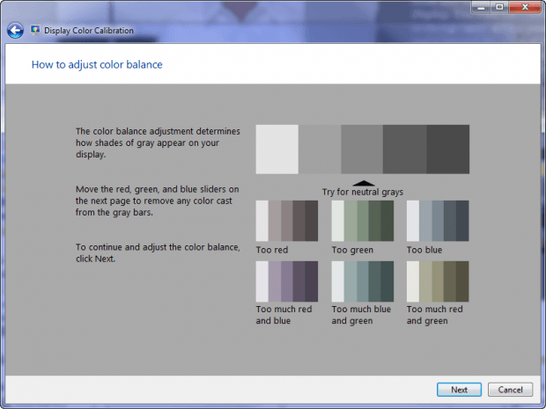Viewport: 546px width, 409px height.
Task: Click the Next button
Action: (459, 390)
